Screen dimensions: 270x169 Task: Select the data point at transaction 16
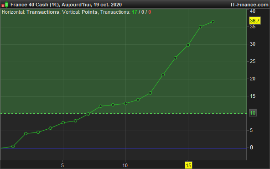click(200, 27)
